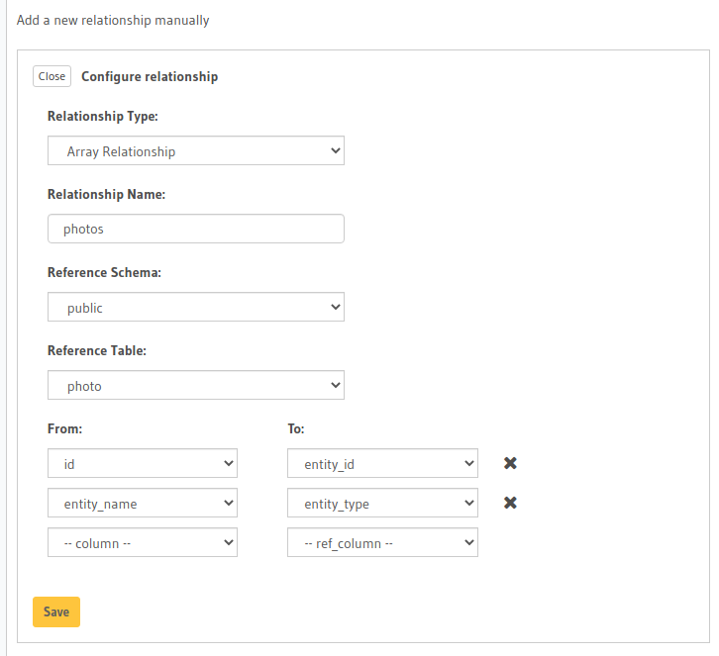
Task: Click the 'Relationship Name:' label
Action: coord(106,194)
